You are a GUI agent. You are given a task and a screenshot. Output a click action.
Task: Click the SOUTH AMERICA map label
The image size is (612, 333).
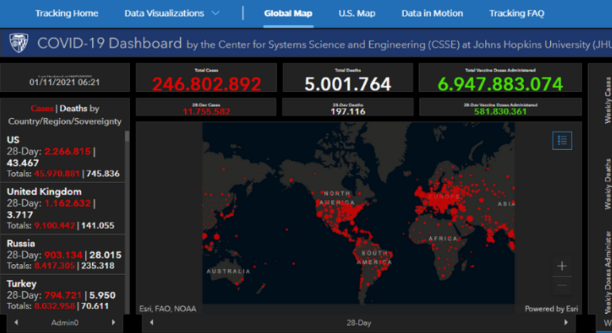click(375, 258)
